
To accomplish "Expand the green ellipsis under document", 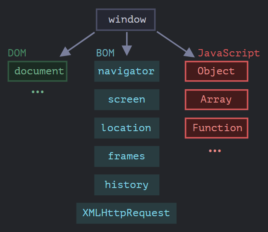I will tap(38, 92).
